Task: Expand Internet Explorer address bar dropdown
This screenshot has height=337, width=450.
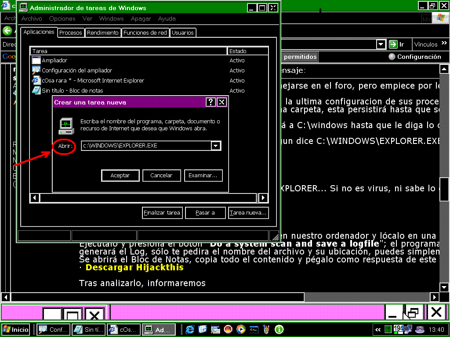Action: coord(381,44)
